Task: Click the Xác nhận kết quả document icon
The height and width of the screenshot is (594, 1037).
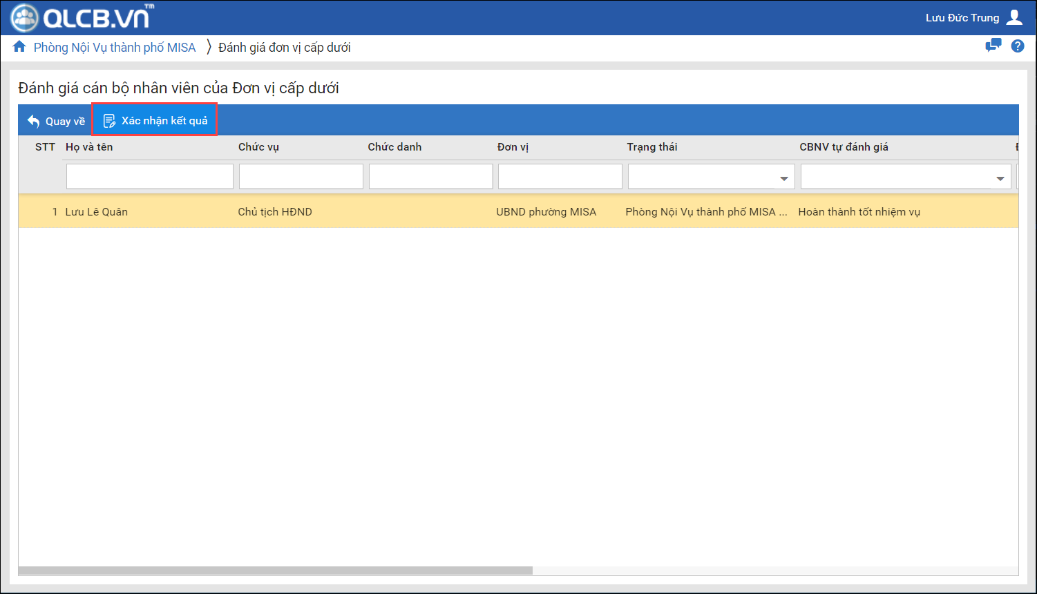Action: point(109,122)
